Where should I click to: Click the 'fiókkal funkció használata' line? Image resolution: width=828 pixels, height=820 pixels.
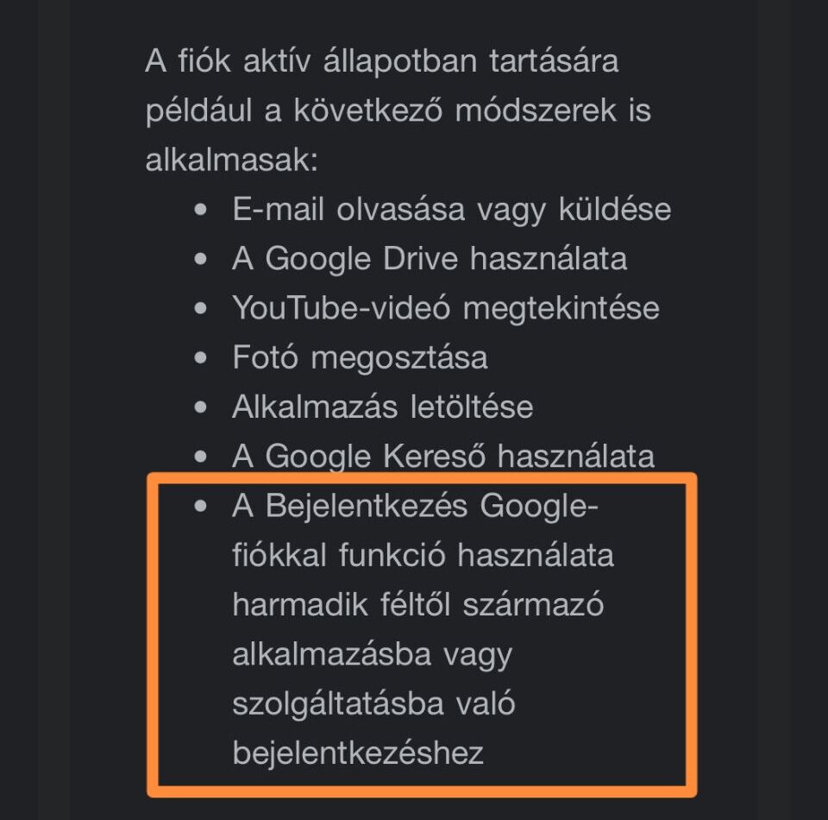[423, 555]
